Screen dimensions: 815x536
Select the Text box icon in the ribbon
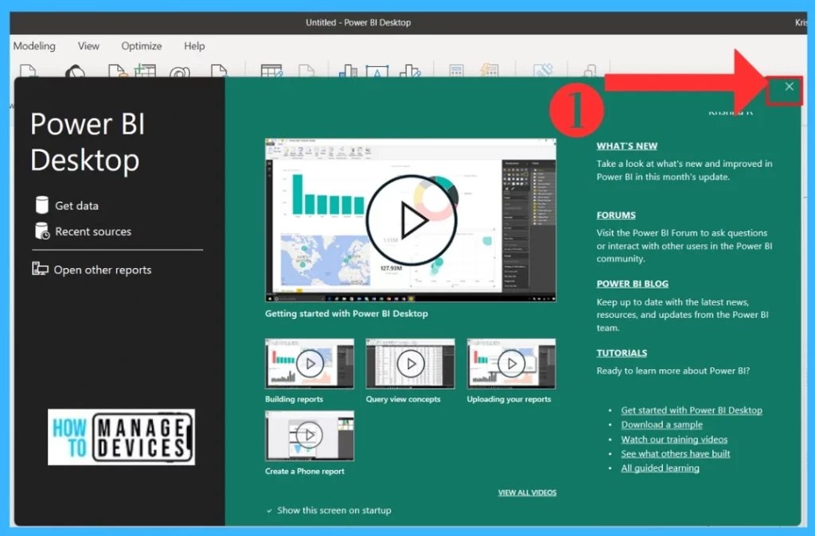(x=376, y=71)
